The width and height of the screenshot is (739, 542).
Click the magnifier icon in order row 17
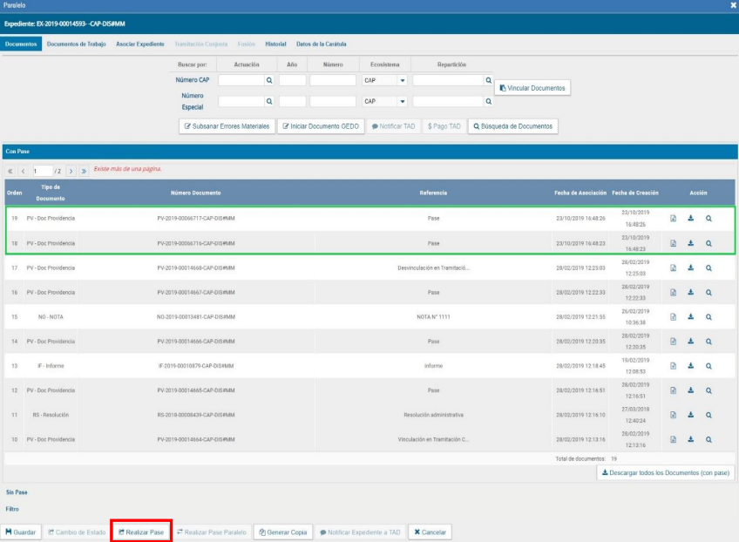point(708,268)
